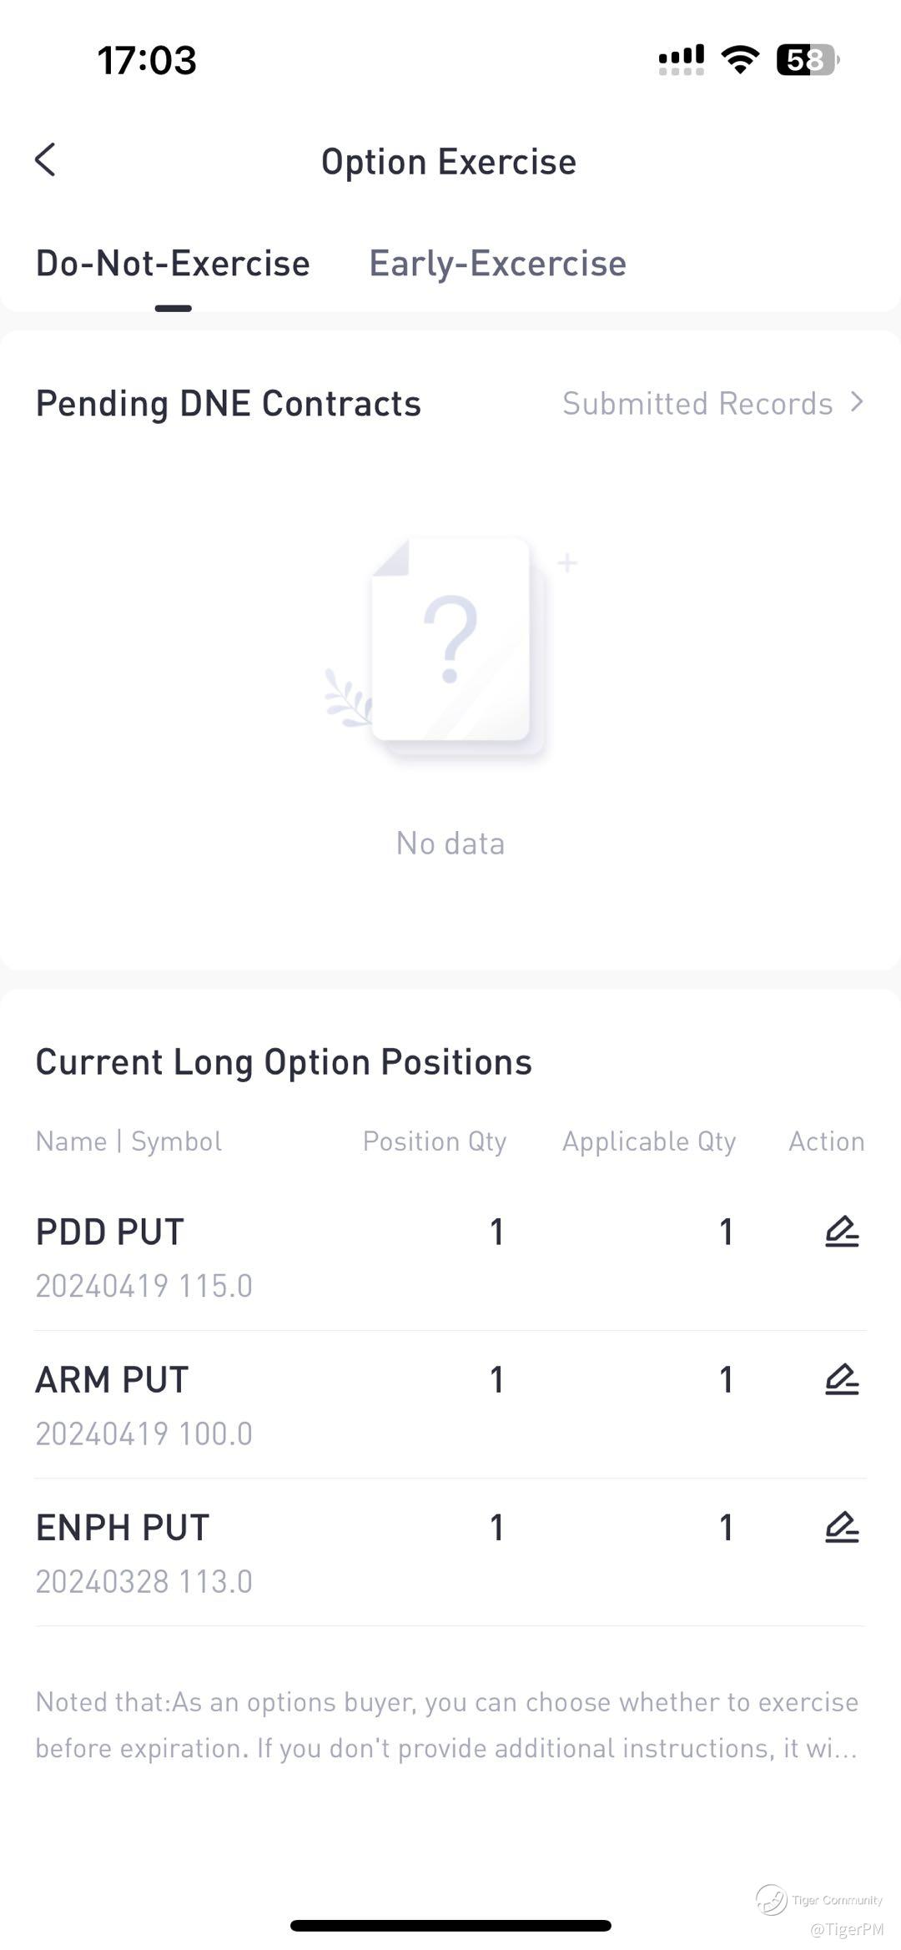Tap edit icon for ENPH PUT
This screenshot has width=901, height=1950.
841,1527
